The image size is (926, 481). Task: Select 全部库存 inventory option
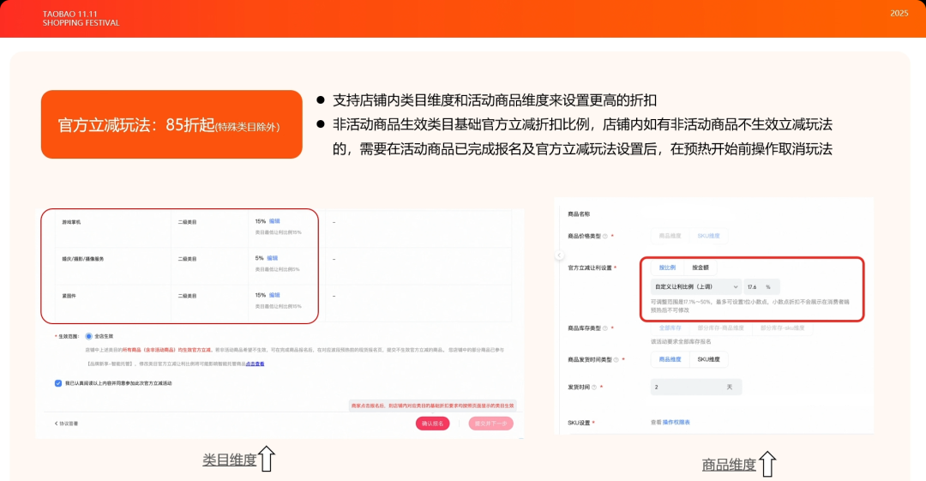[670, 328]
